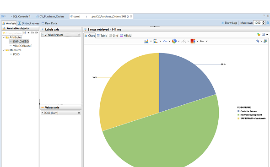Click the Filter pattern input field

(x=12, y=33)
